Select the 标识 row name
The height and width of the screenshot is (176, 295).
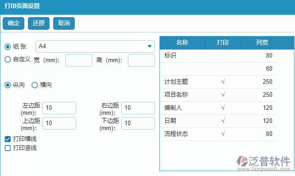[170, 56]
